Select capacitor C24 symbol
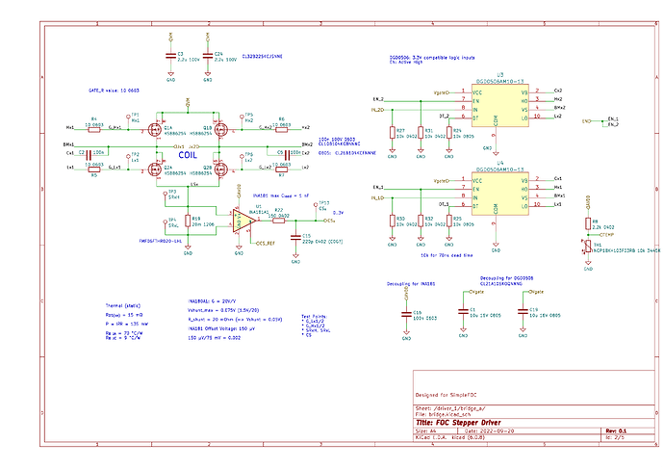Screen dimensions: 664x469 [208, 57]
